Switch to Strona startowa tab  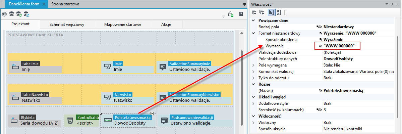click(x=65, y=4)
